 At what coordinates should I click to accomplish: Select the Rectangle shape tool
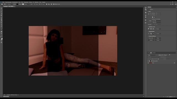[x=1, y=30]
